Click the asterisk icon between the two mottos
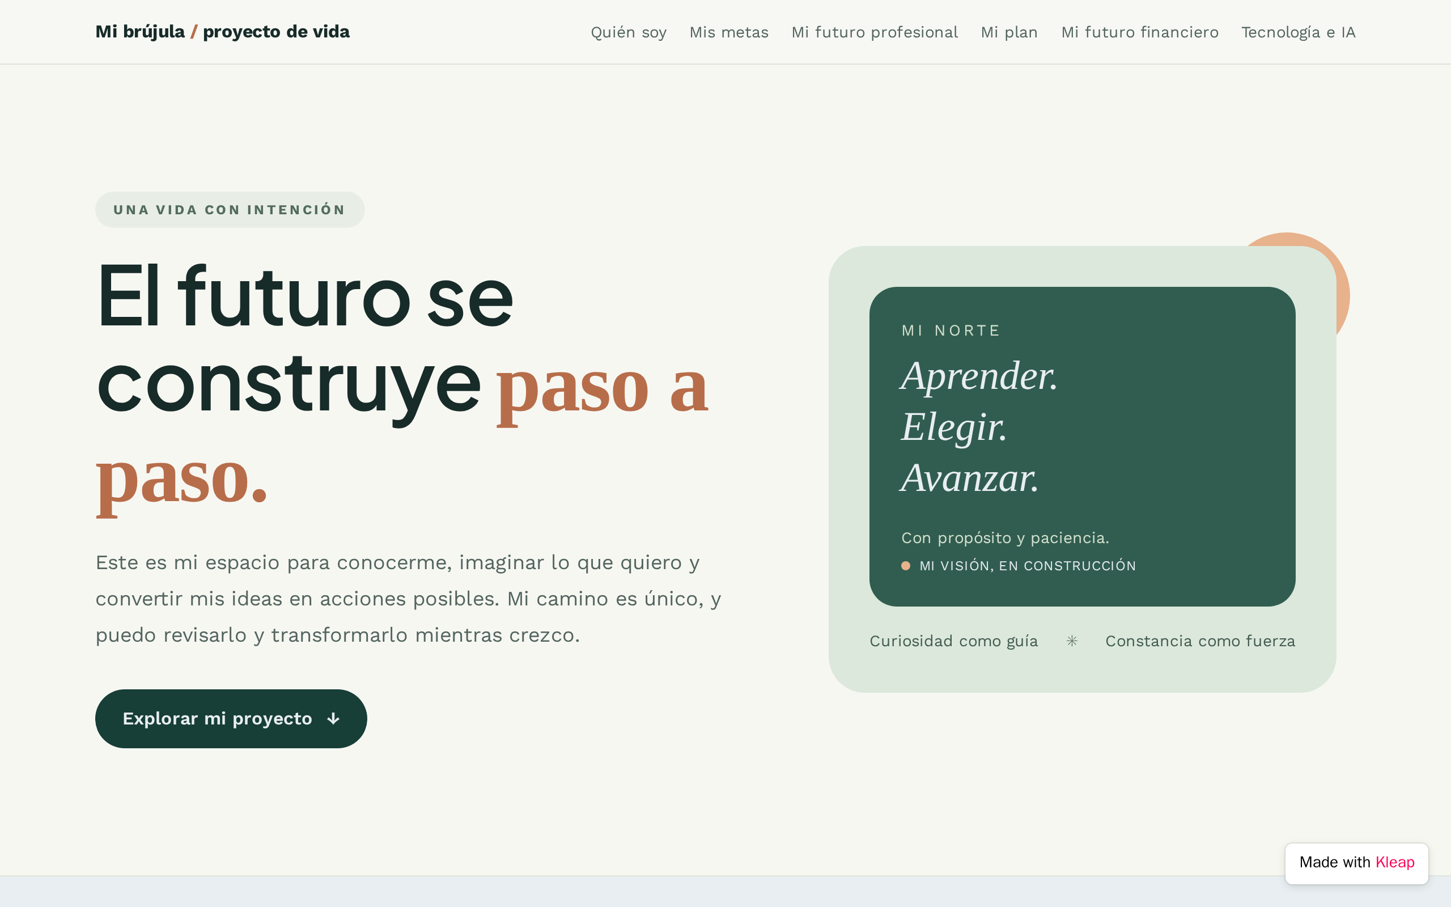1451x907 pixels. pos(1072,641)
